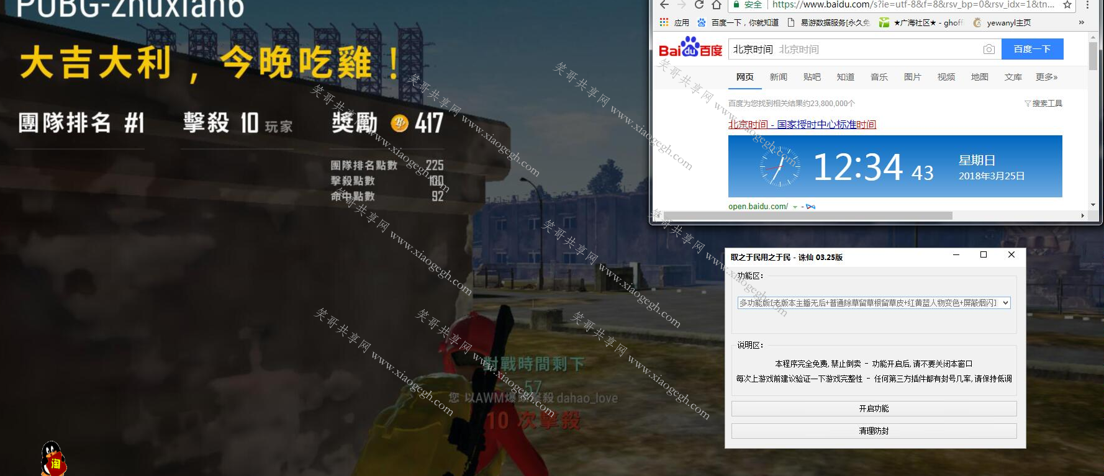Click the browser vertical scrollbar thumb
The width and height of the screenshot is (1104, 476).
(x=1093, y=56)
